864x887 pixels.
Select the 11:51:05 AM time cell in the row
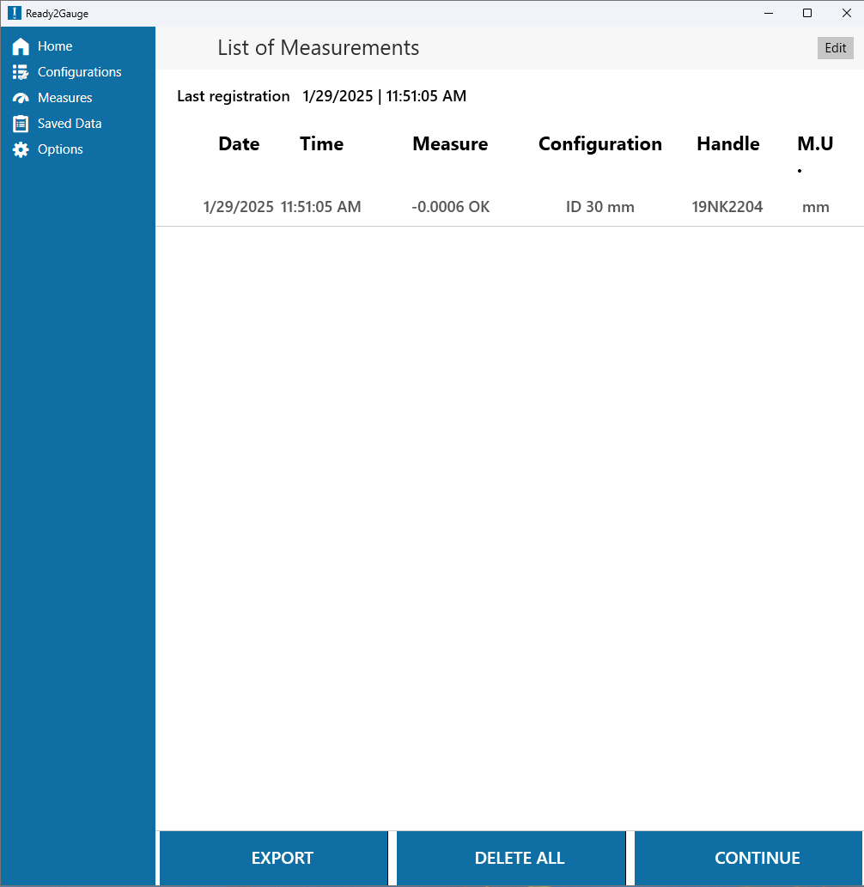click(x=321, y=207)
